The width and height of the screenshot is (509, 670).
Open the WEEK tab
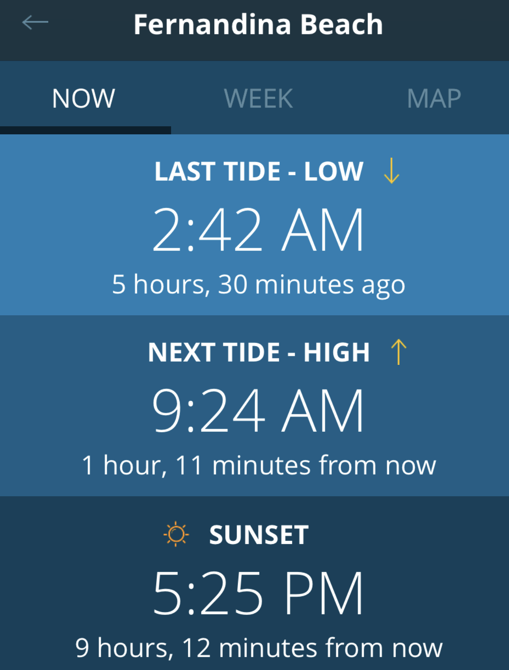(x=258, y=98)
